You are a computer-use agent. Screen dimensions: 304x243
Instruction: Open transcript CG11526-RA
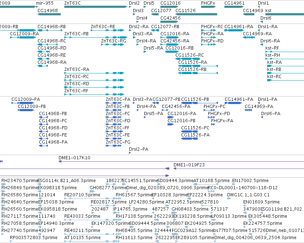(x=198, y=66)
